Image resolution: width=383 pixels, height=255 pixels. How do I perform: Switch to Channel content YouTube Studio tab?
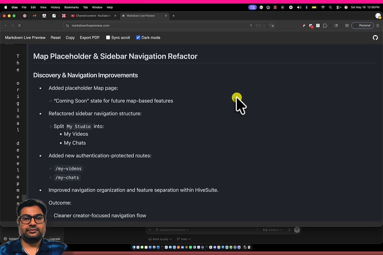tap(94, 16)
